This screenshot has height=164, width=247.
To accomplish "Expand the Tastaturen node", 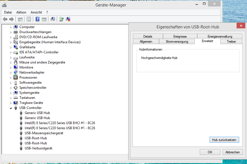I will (11, 98).
